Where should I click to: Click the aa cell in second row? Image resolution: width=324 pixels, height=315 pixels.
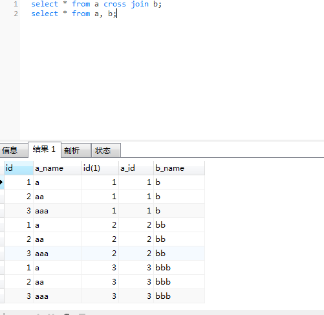pyautogui.click(x=58, y=197)
